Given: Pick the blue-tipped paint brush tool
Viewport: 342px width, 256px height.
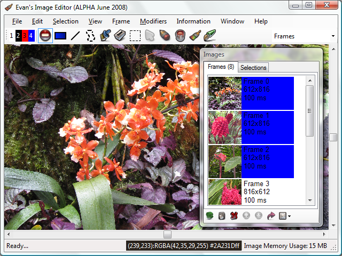Looking at the screenshot, I should point(105,36).
